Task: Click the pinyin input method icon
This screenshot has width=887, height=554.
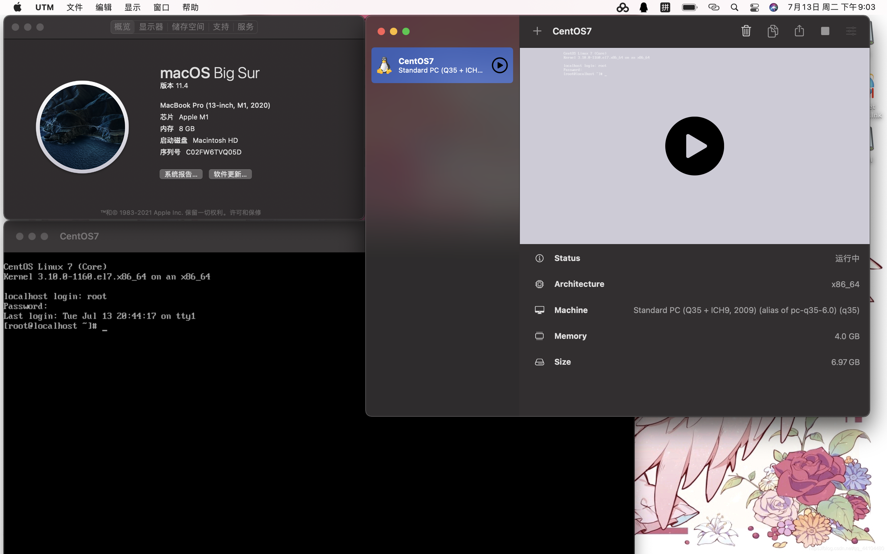Action: click(x=665, y=7)
